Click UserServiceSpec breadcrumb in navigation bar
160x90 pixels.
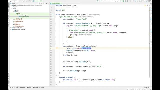point(38,1)
